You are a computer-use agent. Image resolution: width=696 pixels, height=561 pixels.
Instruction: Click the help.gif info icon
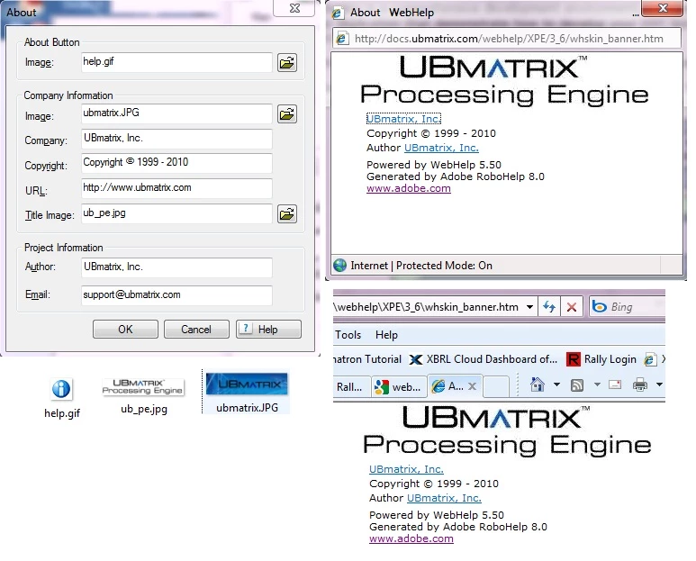click(x=61, y=389)
